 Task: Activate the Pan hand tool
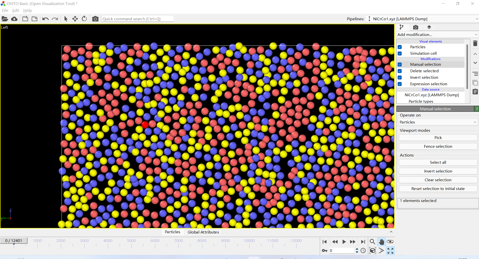click(x=381, y=242)
